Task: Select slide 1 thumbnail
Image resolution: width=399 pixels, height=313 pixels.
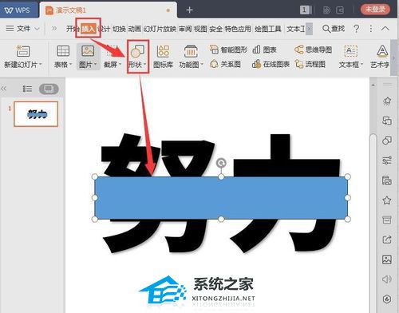Action: pyautogui.click(x=36, y=114)
